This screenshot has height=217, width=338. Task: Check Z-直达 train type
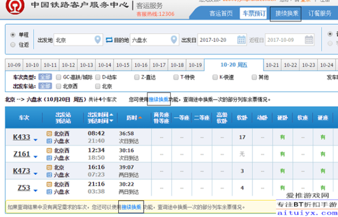pos(137,77)
